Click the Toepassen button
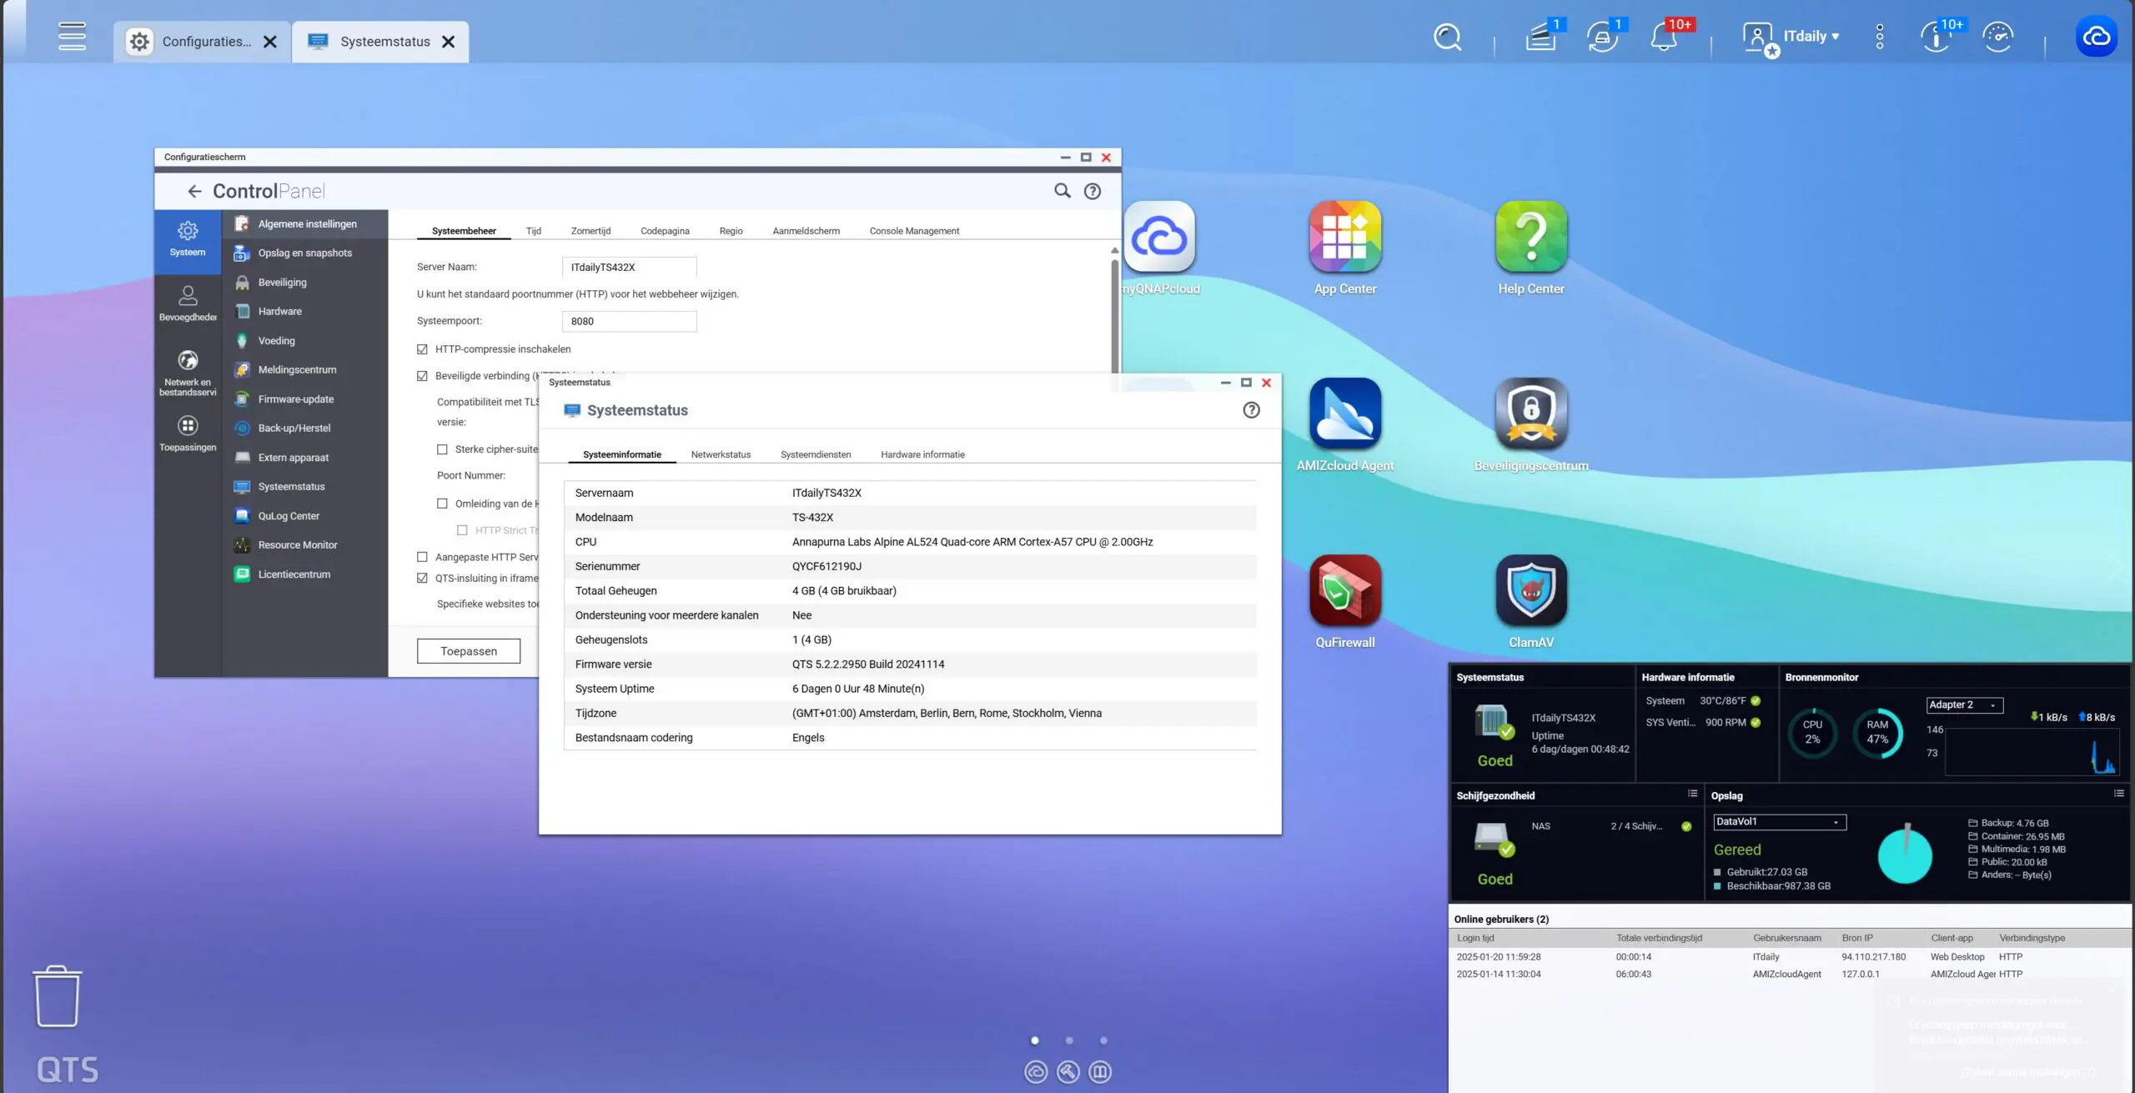The width and height of the screenshot is (2135, 1093). (469, 651)
